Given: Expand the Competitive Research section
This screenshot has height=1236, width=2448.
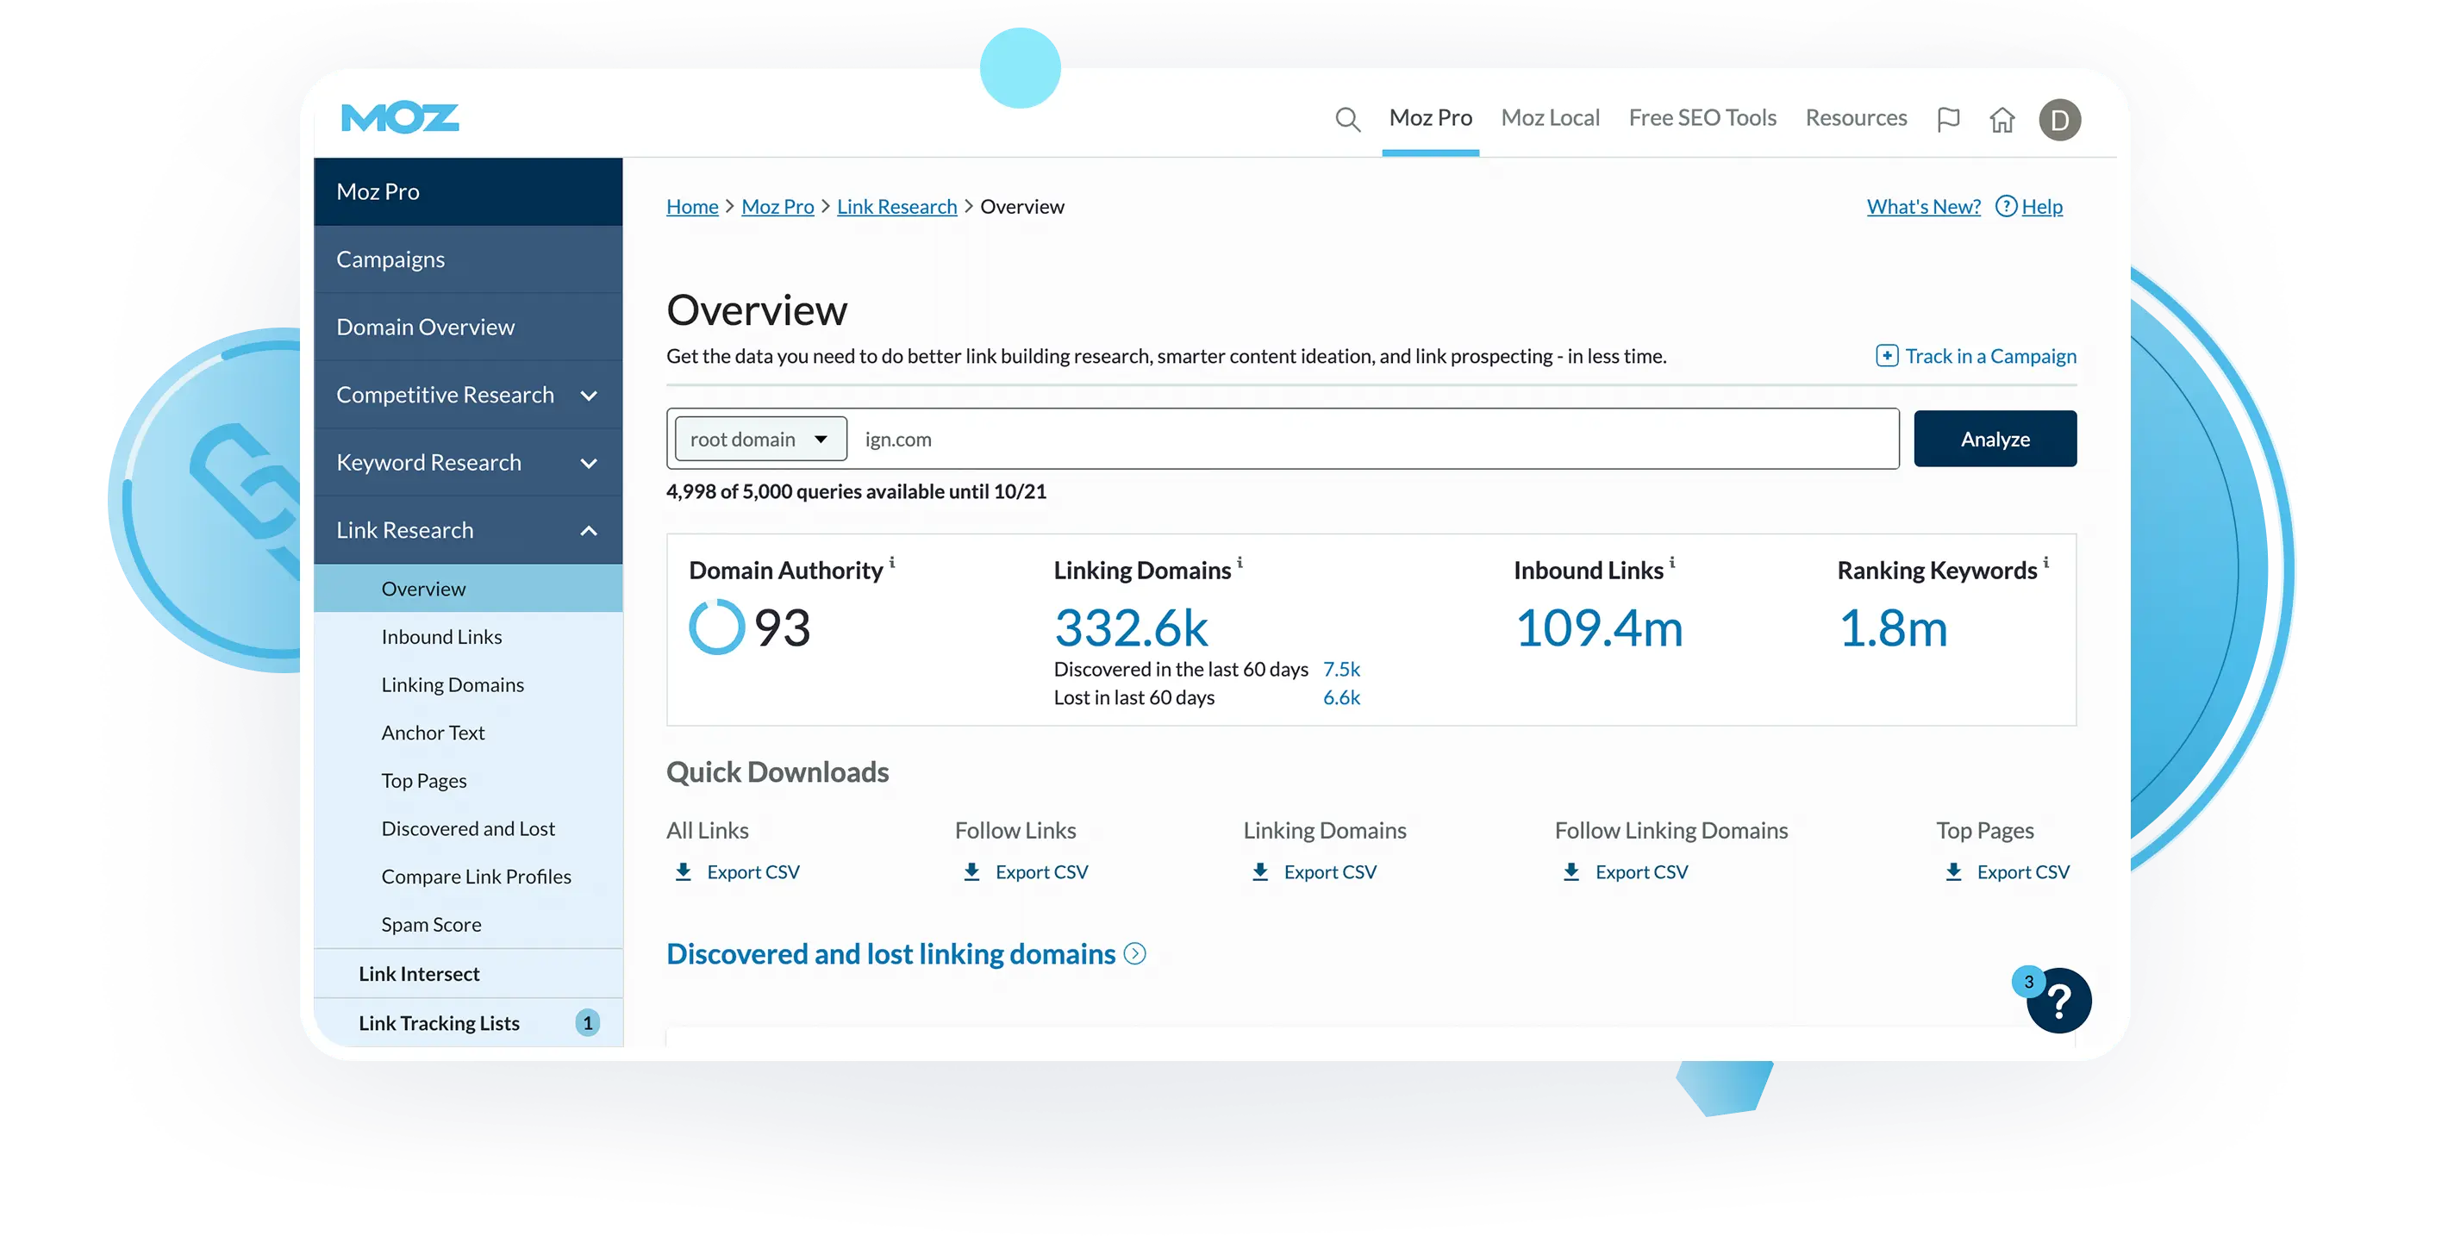Looking at the screenshot, I should [588, 396].
